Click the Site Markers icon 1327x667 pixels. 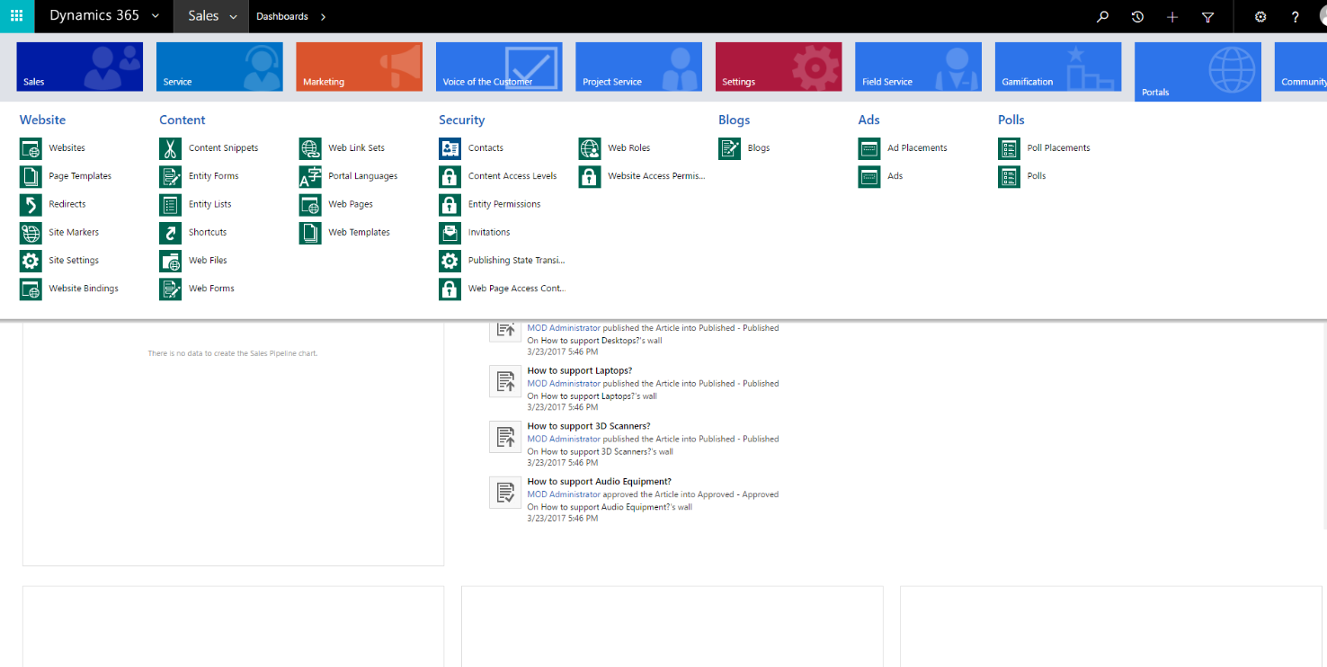[31, 233]
